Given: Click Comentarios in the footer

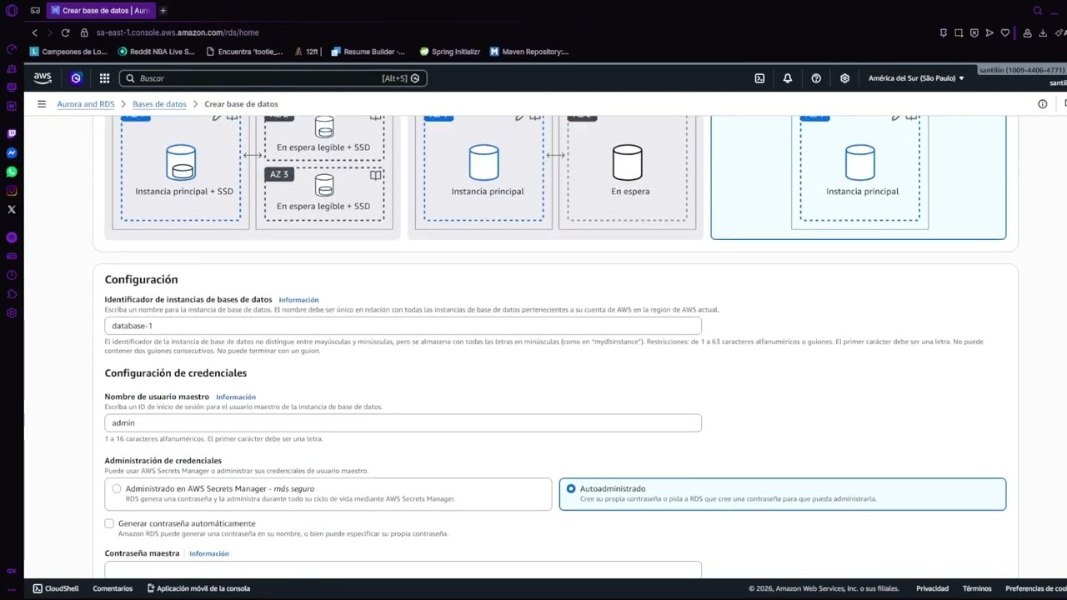Looking at the screenshot, I should (x=113, y=588).
